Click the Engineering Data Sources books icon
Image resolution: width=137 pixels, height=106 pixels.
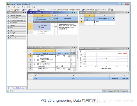112,10
